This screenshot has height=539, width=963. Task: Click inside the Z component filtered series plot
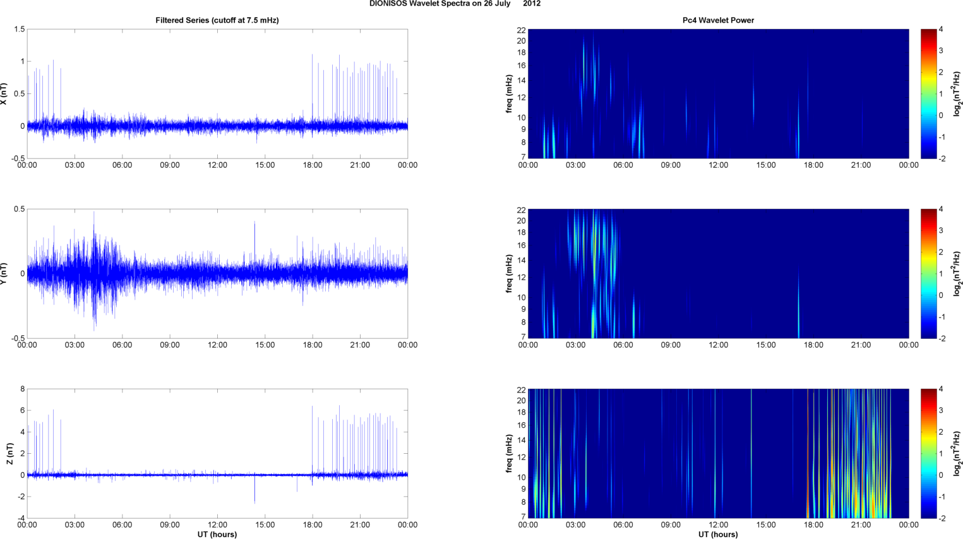click(x=217, y=453)
